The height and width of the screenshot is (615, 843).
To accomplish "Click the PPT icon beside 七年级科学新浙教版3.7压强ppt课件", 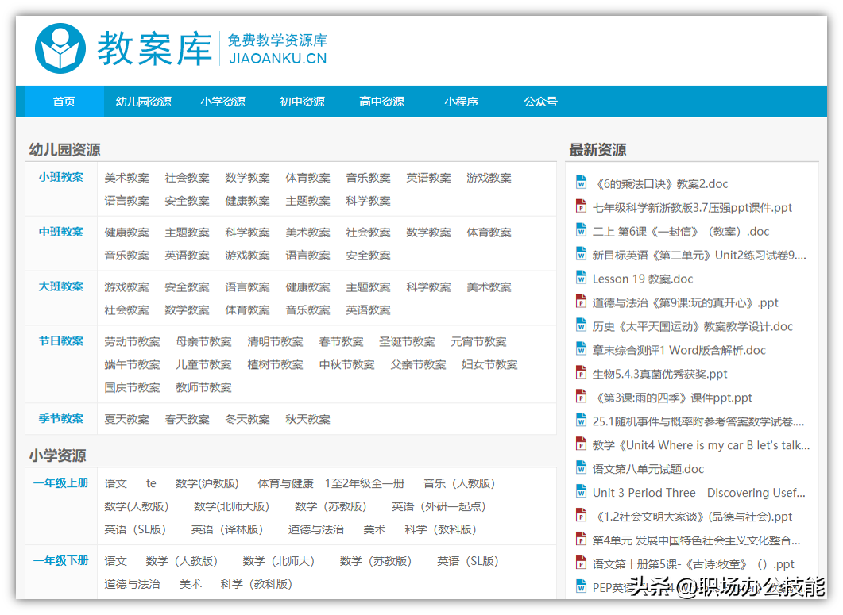I will (582, 207).
